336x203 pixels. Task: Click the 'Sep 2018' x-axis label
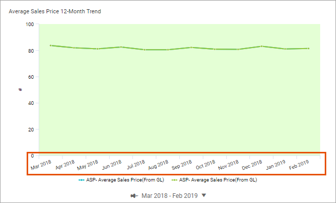[x=182, y=165]
